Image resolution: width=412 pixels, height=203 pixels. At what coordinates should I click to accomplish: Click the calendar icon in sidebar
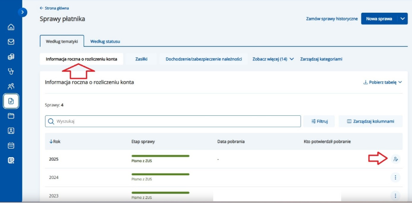click(x=11, y=146)
